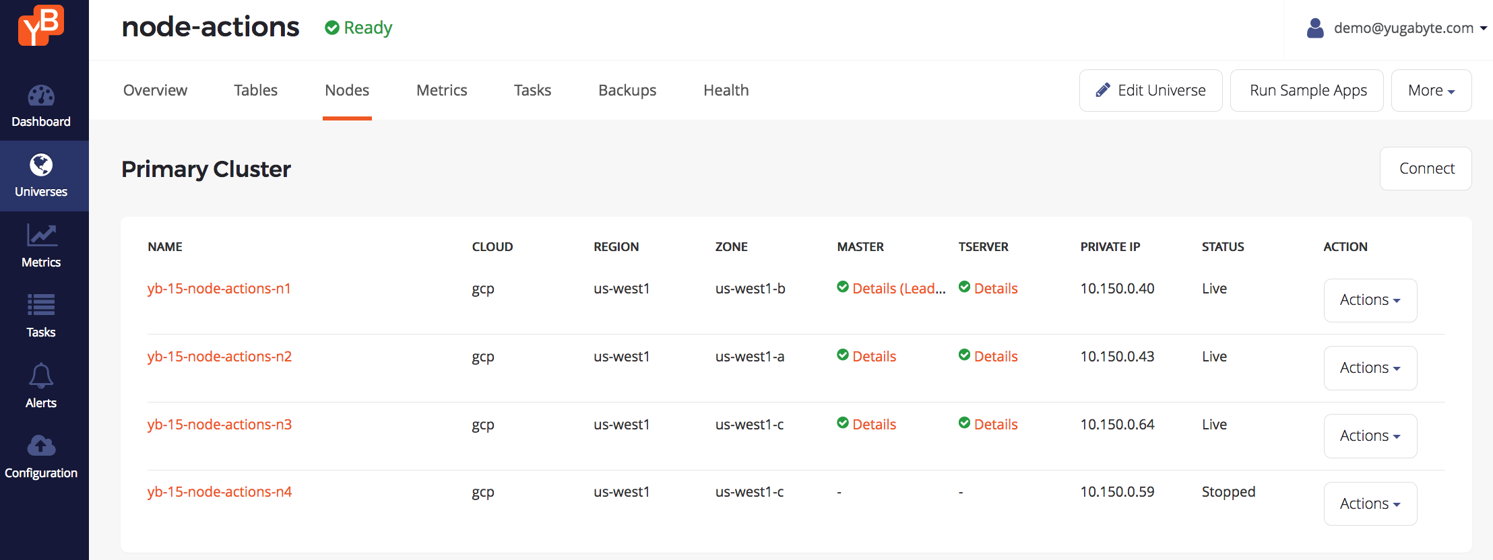
Task: Click the PRIVATE IP column header
Action: point(1110,247)
